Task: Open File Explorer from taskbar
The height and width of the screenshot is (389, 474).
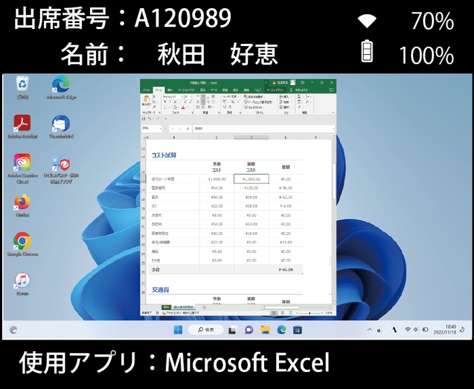Action: [x=265, y=330]
